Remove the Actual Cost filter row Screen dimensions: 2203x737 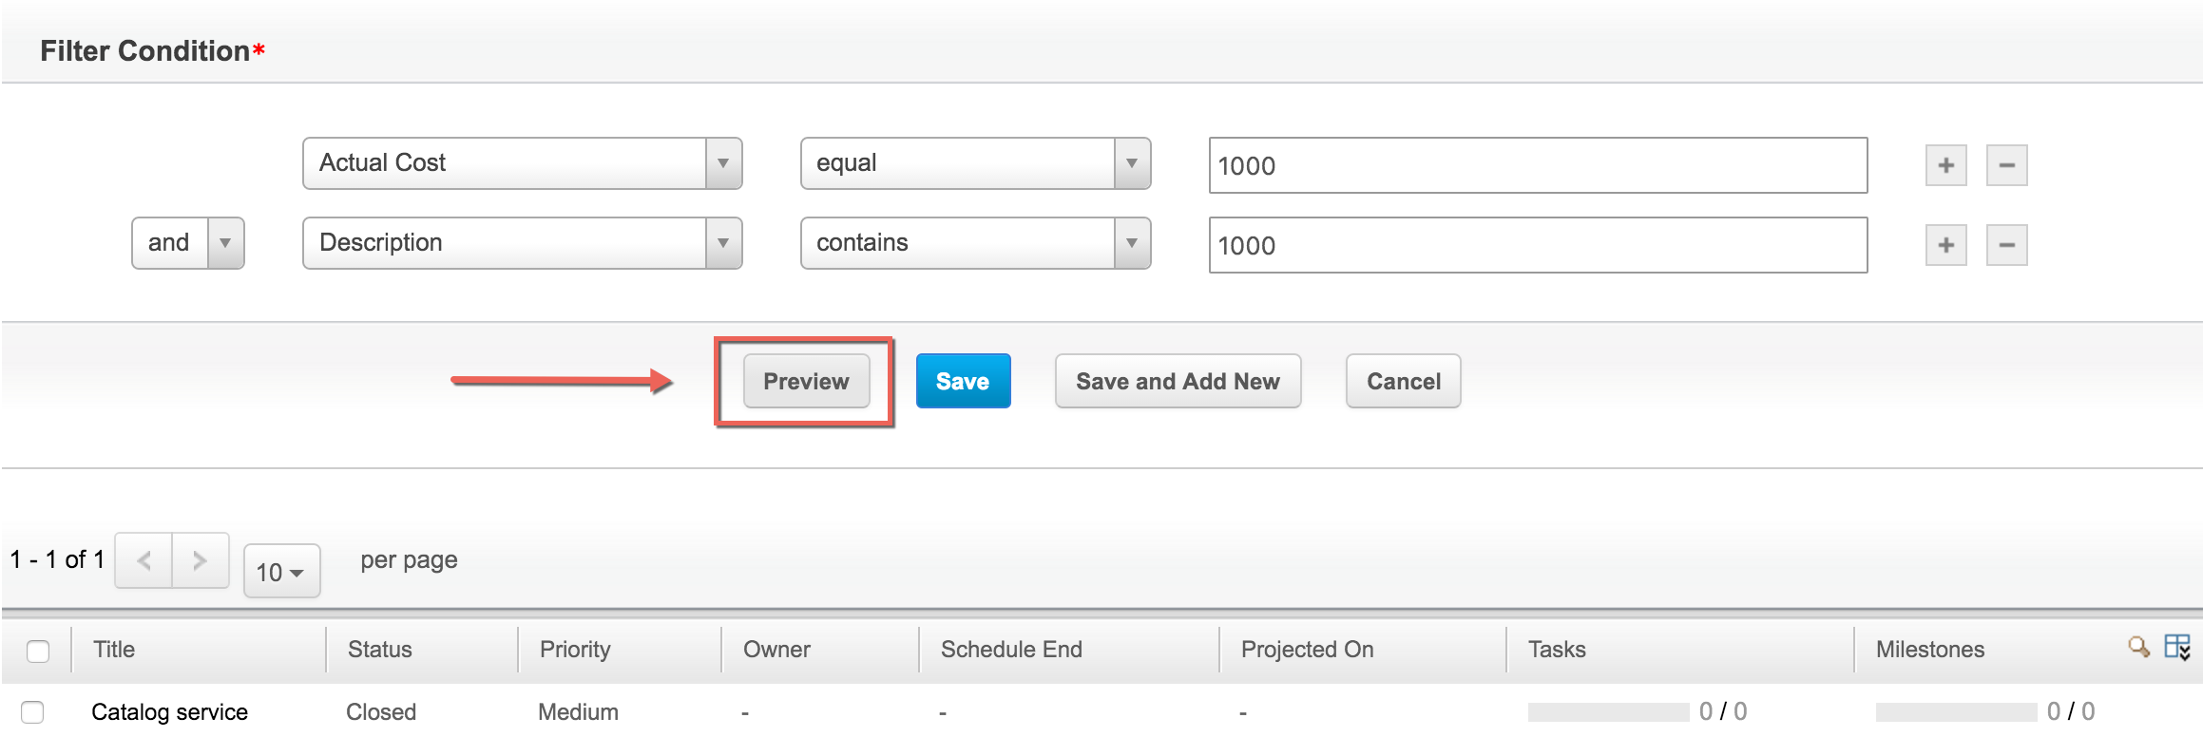coord(2006,165)
